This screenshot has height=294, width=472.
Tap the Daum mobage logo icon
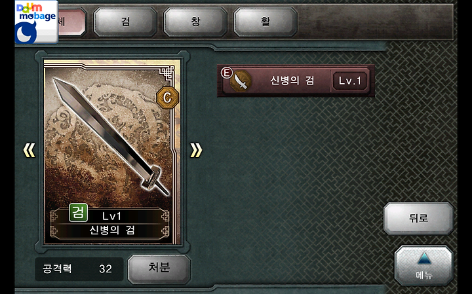(x=36, y=22)
